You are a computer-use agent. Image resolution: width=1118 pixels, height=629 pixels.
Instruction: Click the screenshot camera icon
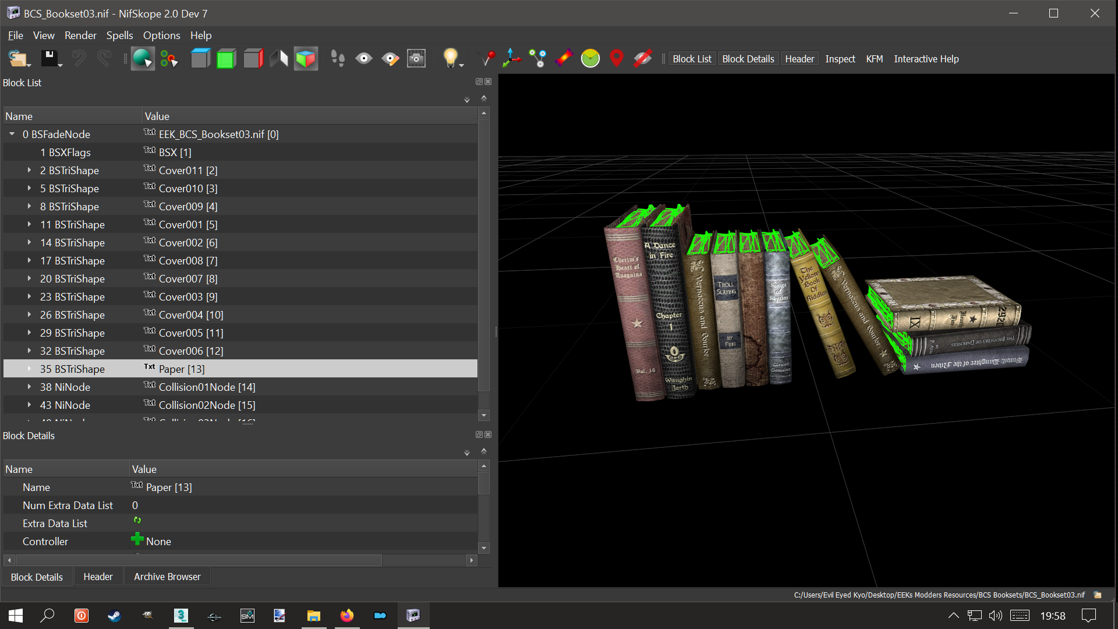coord(416,59)
